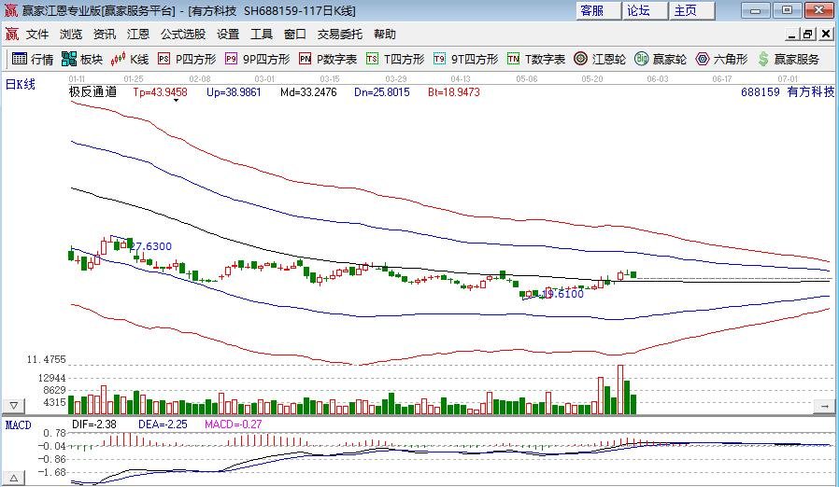Click the right-arrow scroll button beside volume
The image size is (839, 487).
click(825, 406)
